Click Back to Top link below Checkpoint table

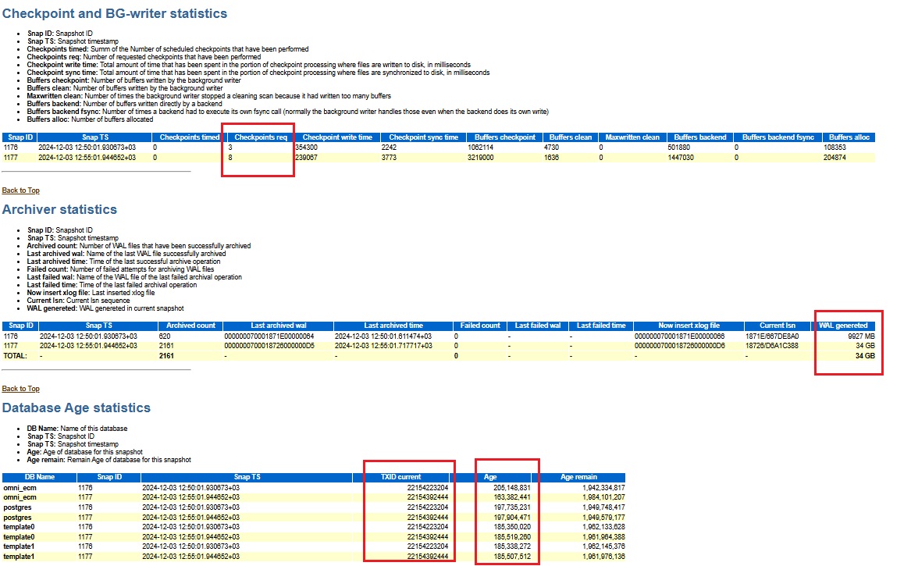click(x=21, y=190)
